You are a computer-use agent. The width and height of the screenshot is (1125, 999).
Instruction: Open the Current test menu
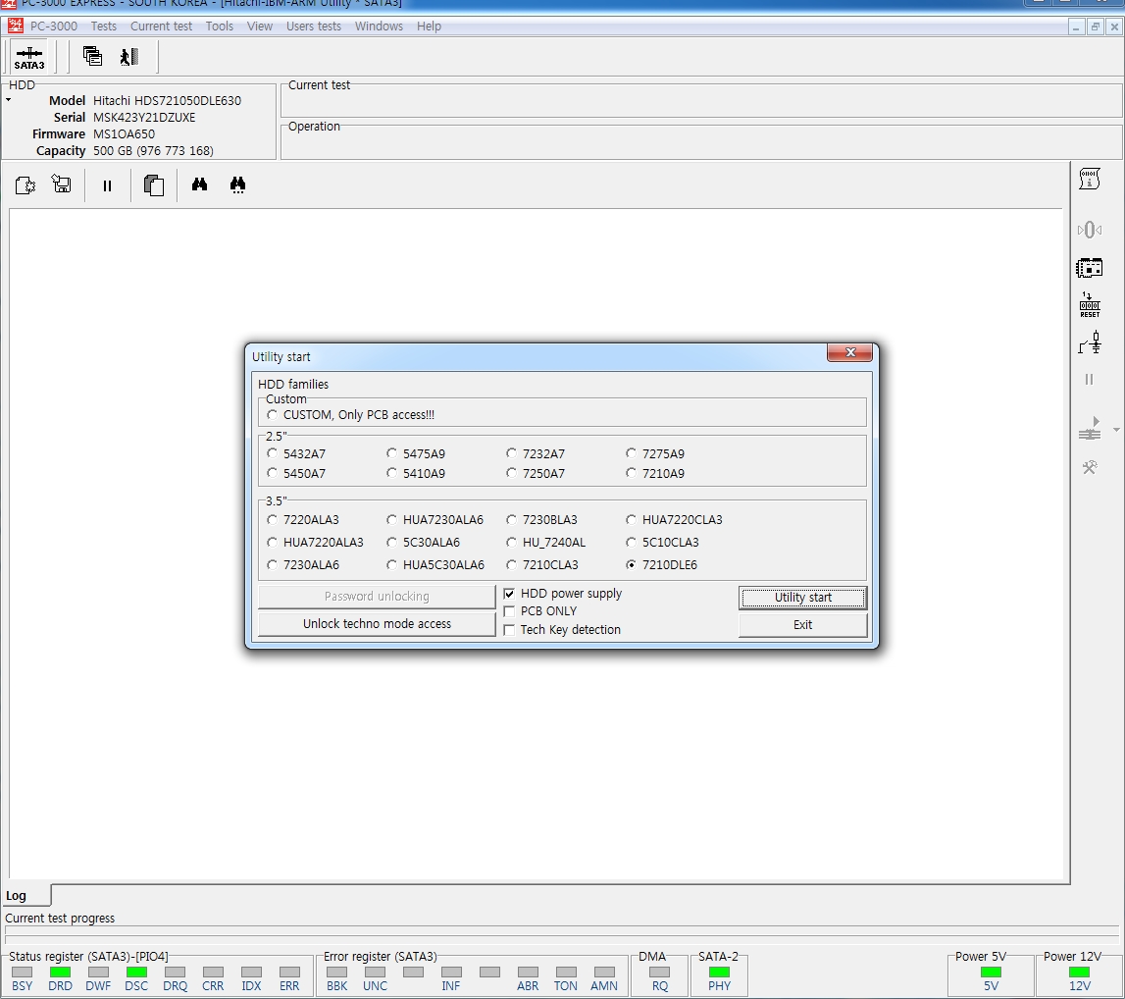pyautogui.click(x=161, y=26)
